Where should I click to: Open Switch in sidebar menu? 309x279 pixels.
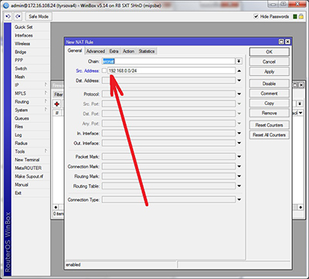point(31,69)
